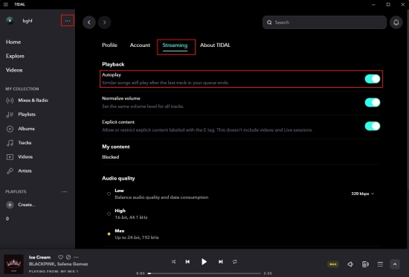Skip to the previous track
The height and width of the screenshot is (277, 409).
coord(187,261)
